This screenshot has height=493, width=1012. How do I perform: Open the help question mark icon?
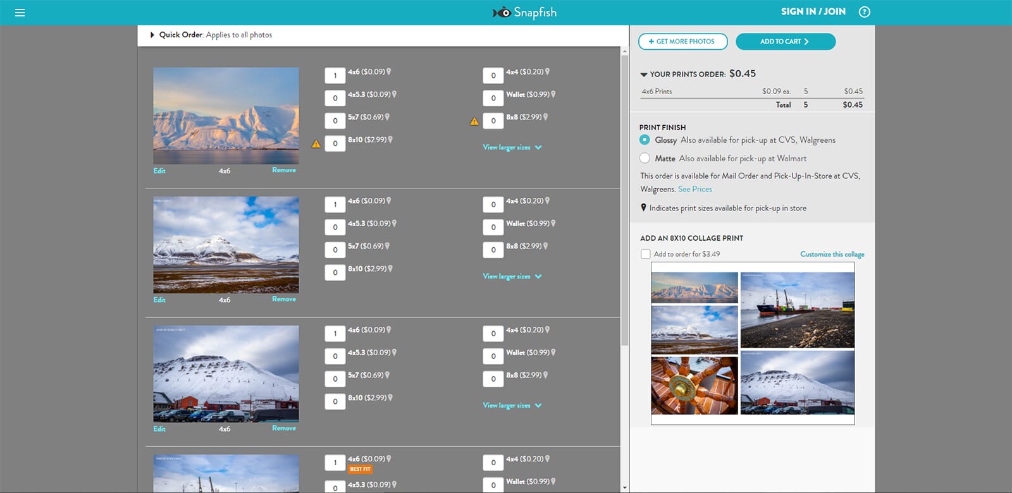pyautogui.click(x=864, y=12)
